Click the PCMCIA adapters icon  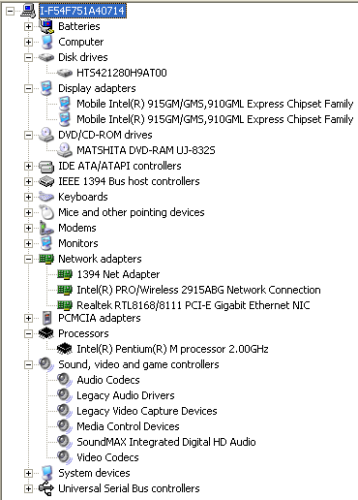pyautogui.click(x=47, y=318)
